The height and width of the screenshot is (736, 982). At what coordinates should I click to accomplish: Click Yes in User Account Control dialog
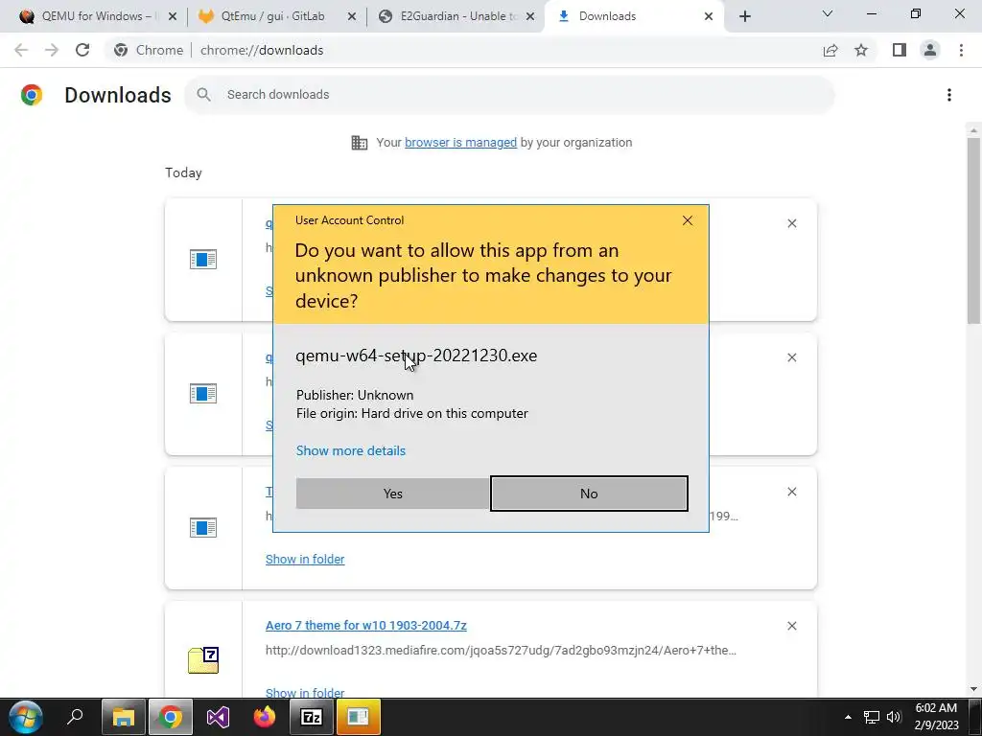click(392, 494)
